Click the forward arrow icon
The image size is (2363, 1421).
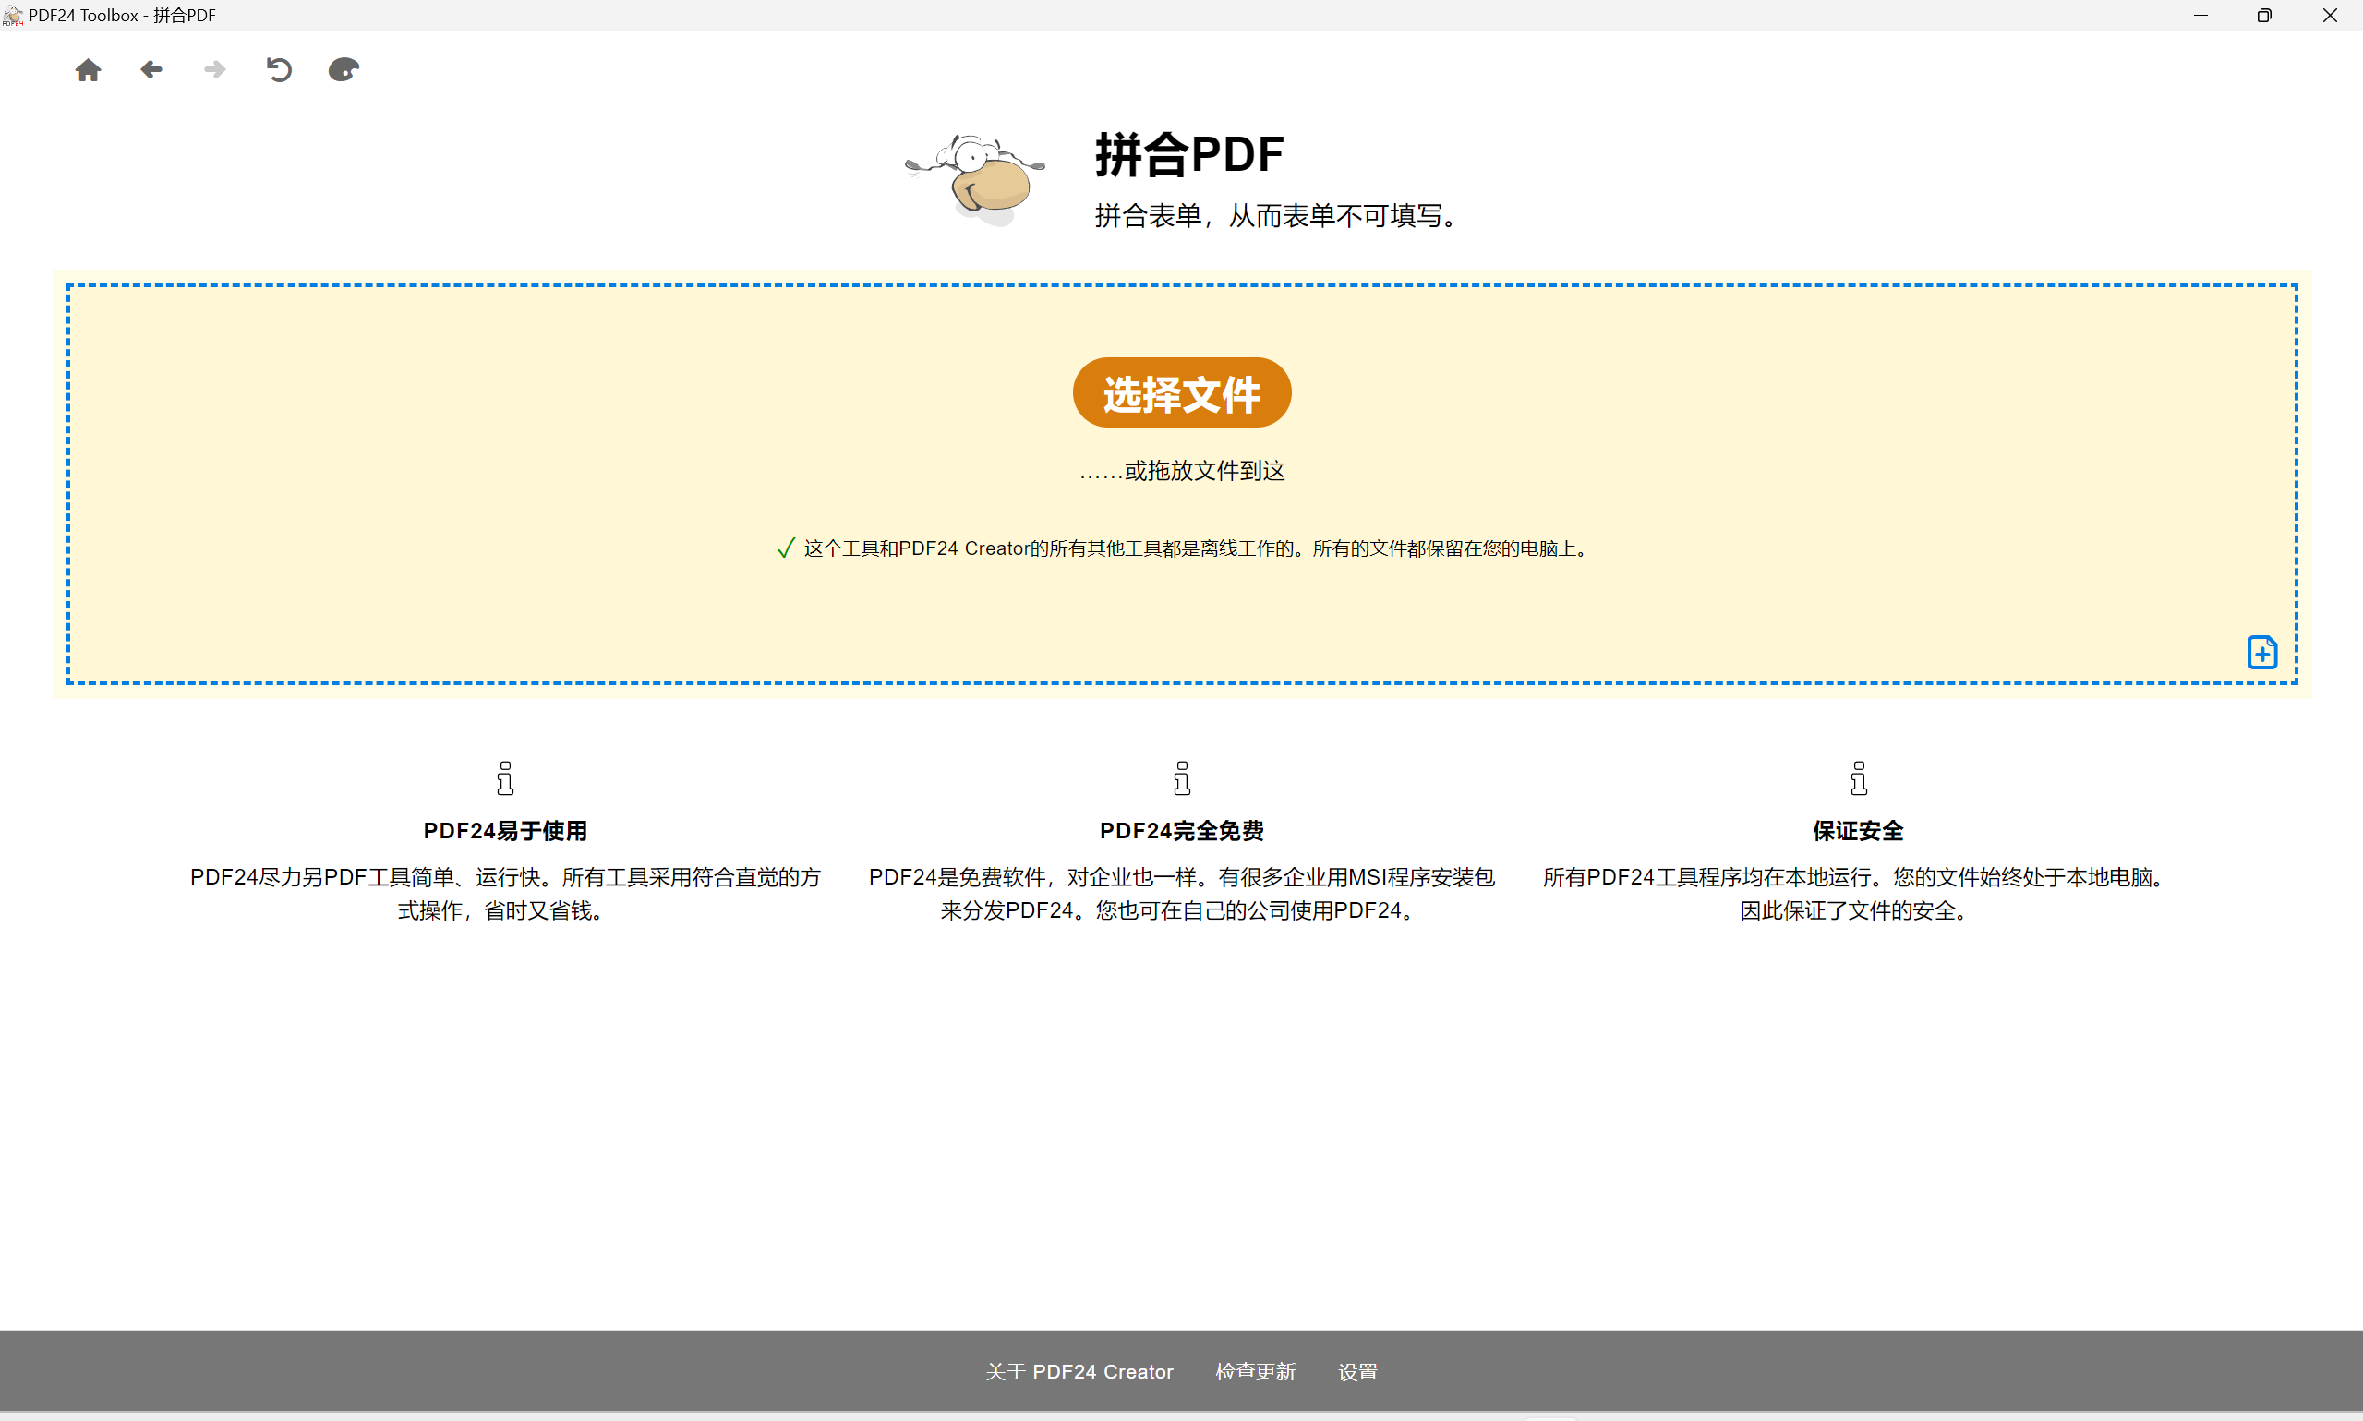click(x=214, y=70)
